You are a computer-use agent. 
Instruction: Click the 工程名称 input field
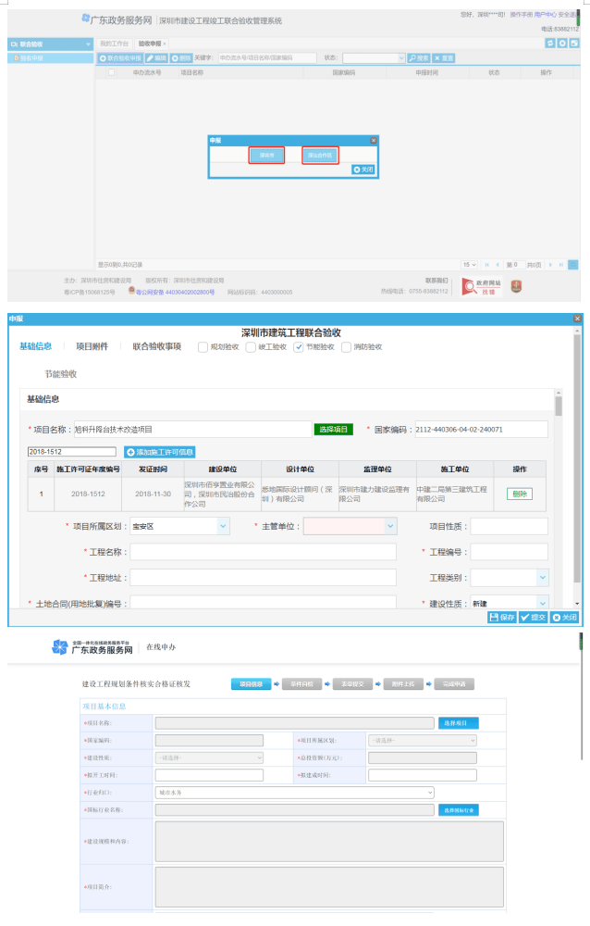[x=263, y=552]
